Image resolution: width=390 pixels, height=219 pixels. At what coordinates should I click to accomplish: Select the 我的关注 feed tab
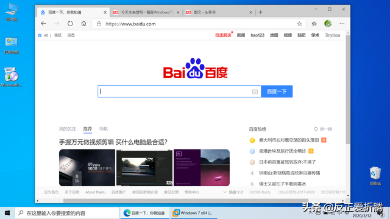click(67, 129)
